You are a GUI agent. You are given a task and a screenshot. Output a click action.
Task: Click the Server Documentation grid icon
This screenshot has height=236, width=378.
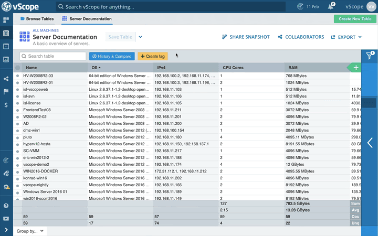[x=24, y=37]
